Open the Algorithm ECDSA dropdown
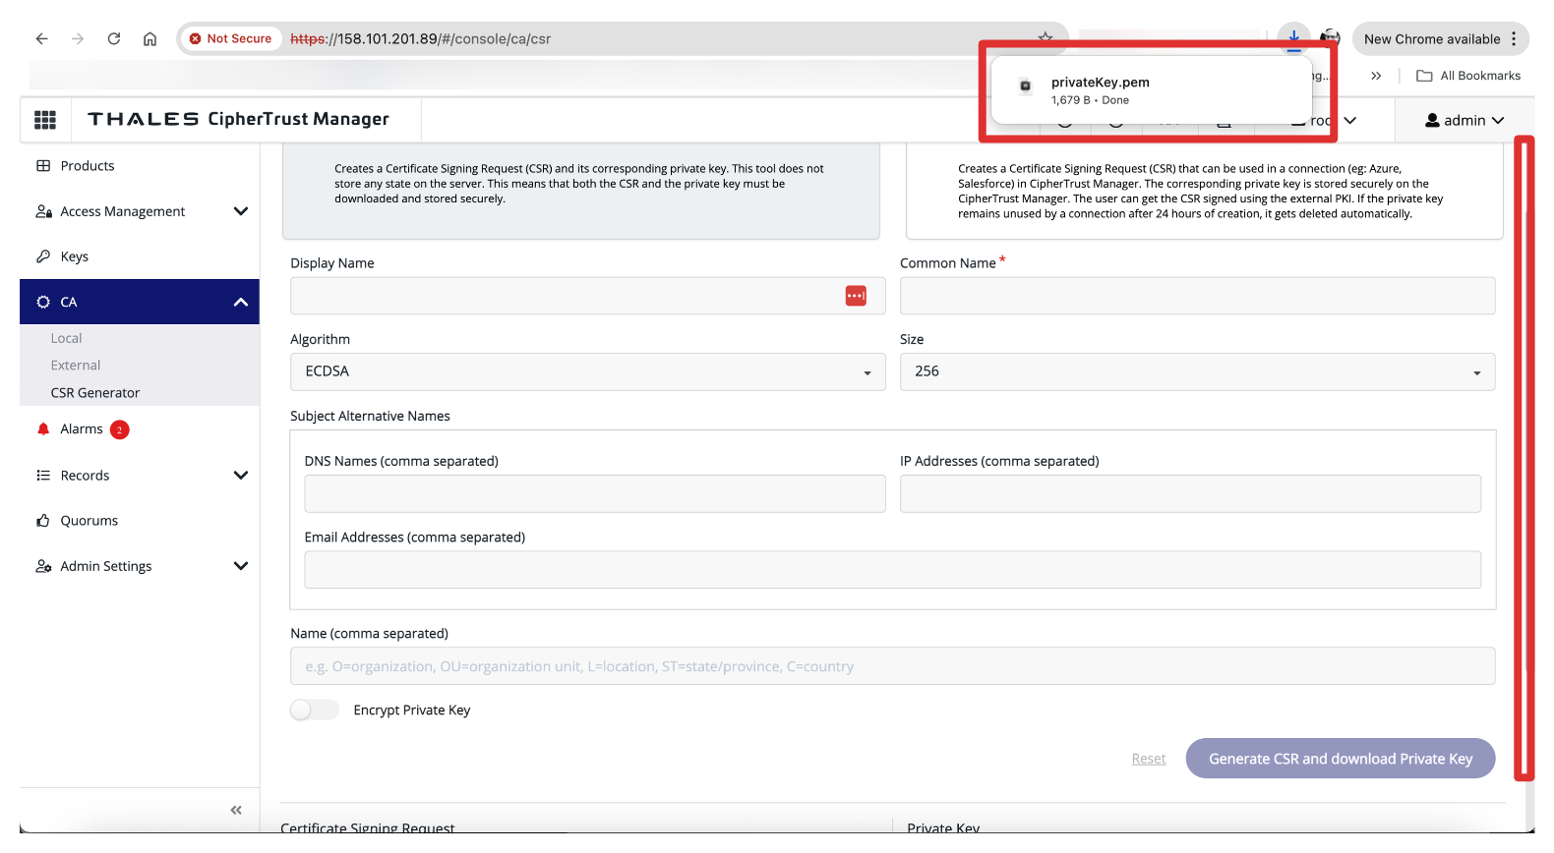 587,372
